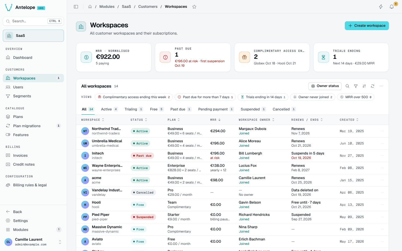Apply MRR over 500 view
The width and height of the screenshot is (402, 251).
pos(356,97)
